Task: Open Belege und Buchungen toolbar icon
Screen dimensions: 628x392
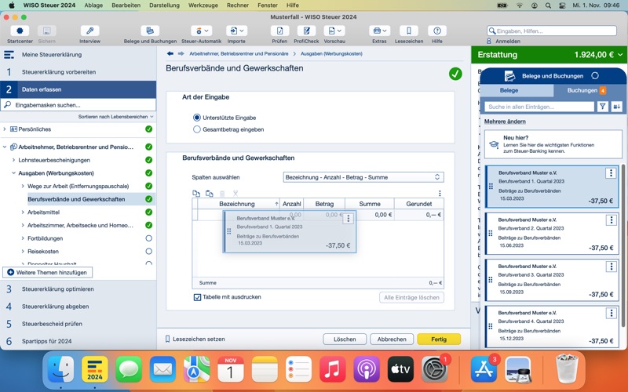Action: point(150,31)
